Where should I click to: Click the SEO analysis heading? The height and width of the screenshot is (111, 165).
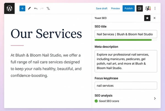coord(103,95)
